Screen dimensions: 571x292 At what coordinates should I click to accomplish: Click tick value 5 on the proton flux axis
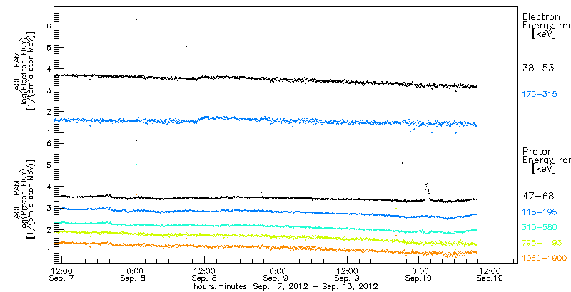[47, 165]
